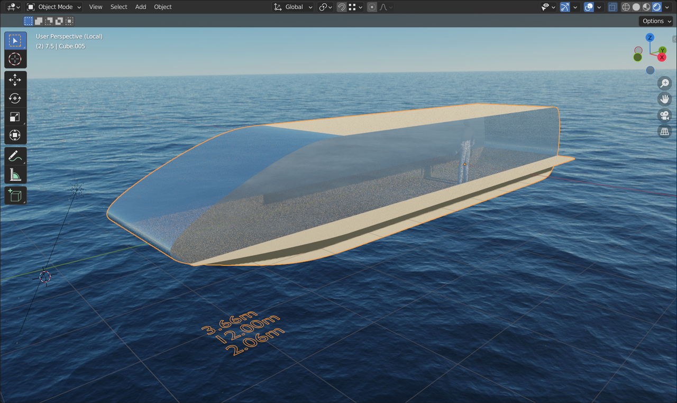
Task: Click the red X axis gizmo ball
Action: pos(662,57)
